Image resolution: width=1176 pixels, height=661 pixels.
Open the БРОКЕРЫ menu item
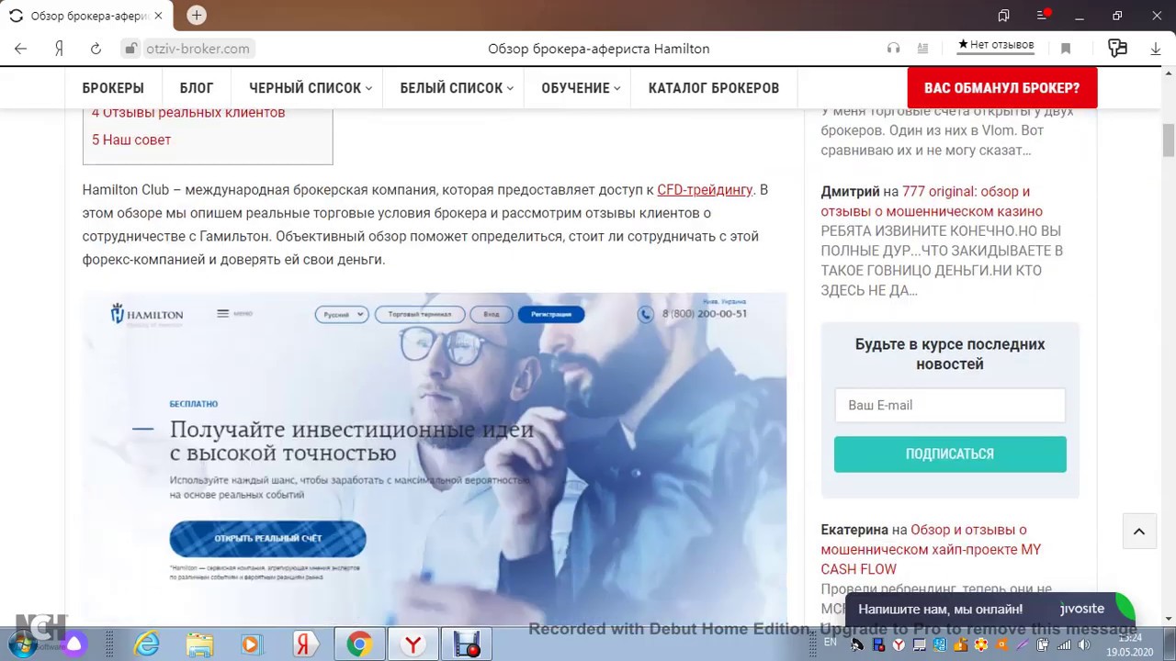click(x=113, y=88)
